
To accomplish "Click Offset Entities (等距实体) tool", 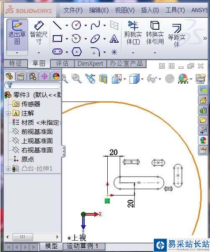I will [x=176, y=35].
